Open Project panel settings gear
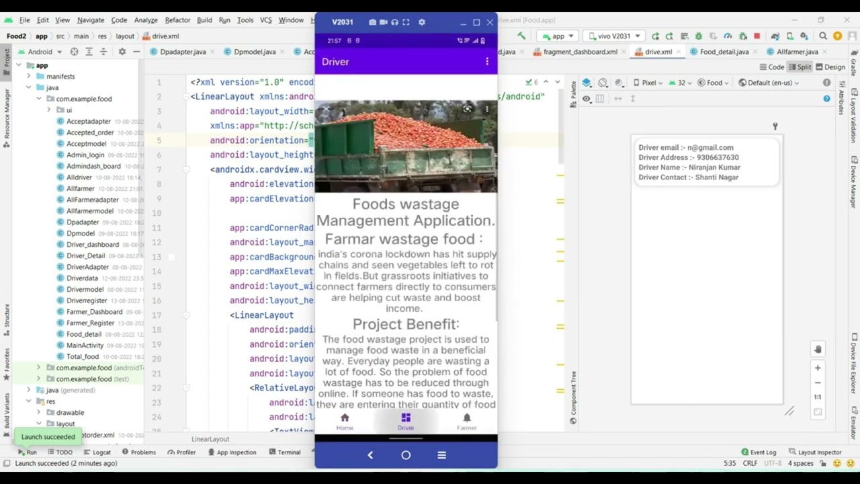Viewport: 860px width, 484px height. pos(122,52)
